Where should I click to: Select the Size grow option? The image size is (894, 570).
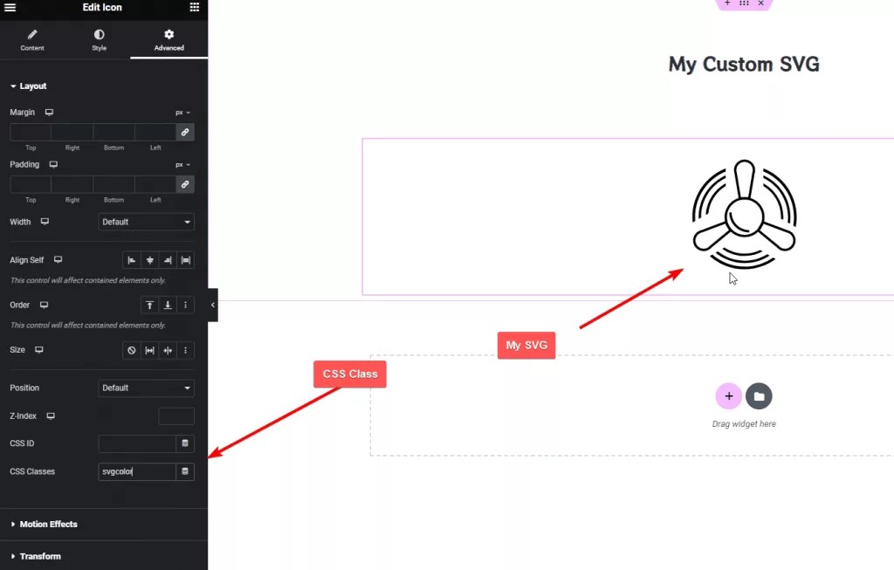click(150, 350)
